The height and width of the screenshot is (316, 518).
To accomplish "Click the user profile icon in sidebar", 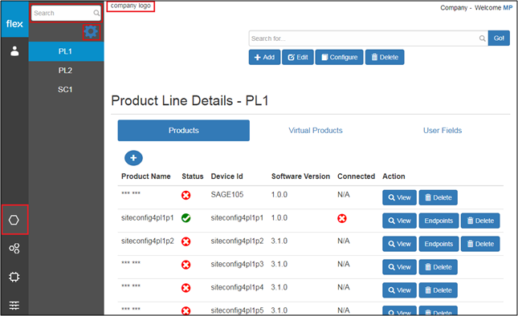I will (x=14, y=51).
